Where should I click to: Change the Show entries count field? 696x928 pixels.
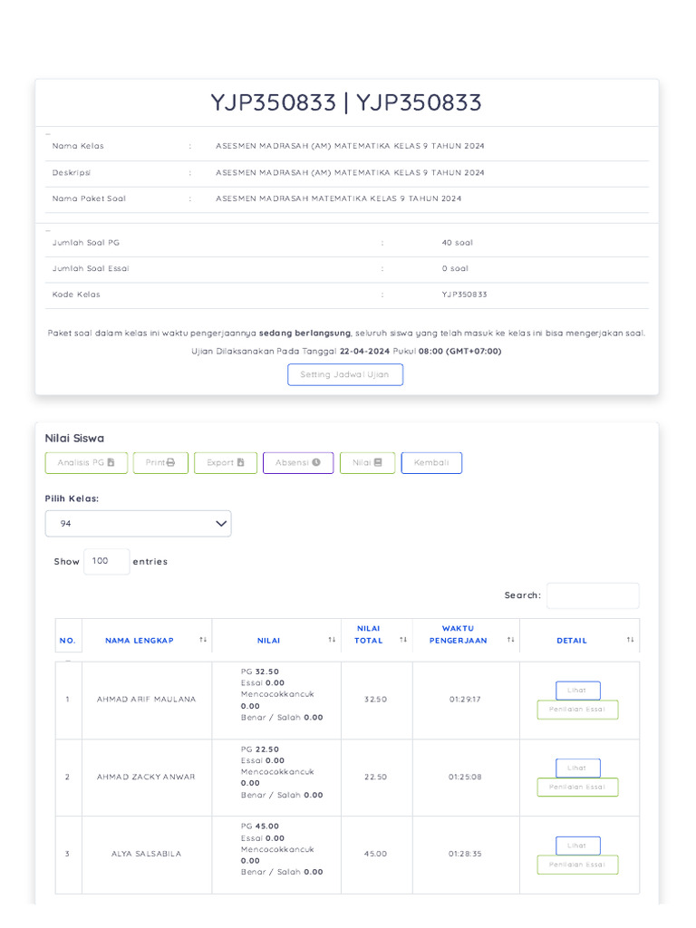tap(106, 561)
